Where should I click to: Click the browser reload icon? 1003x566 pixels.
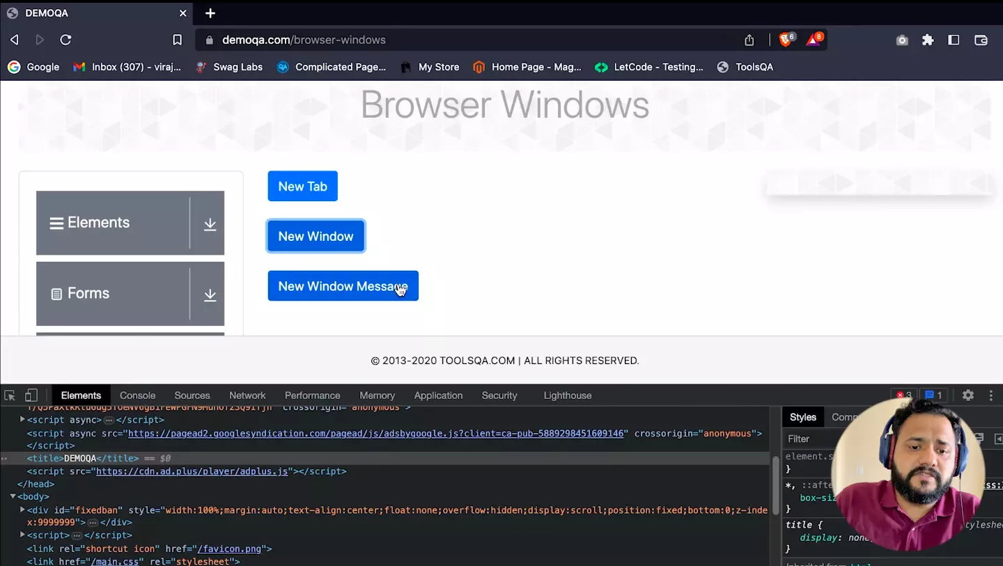coord(65,40)
